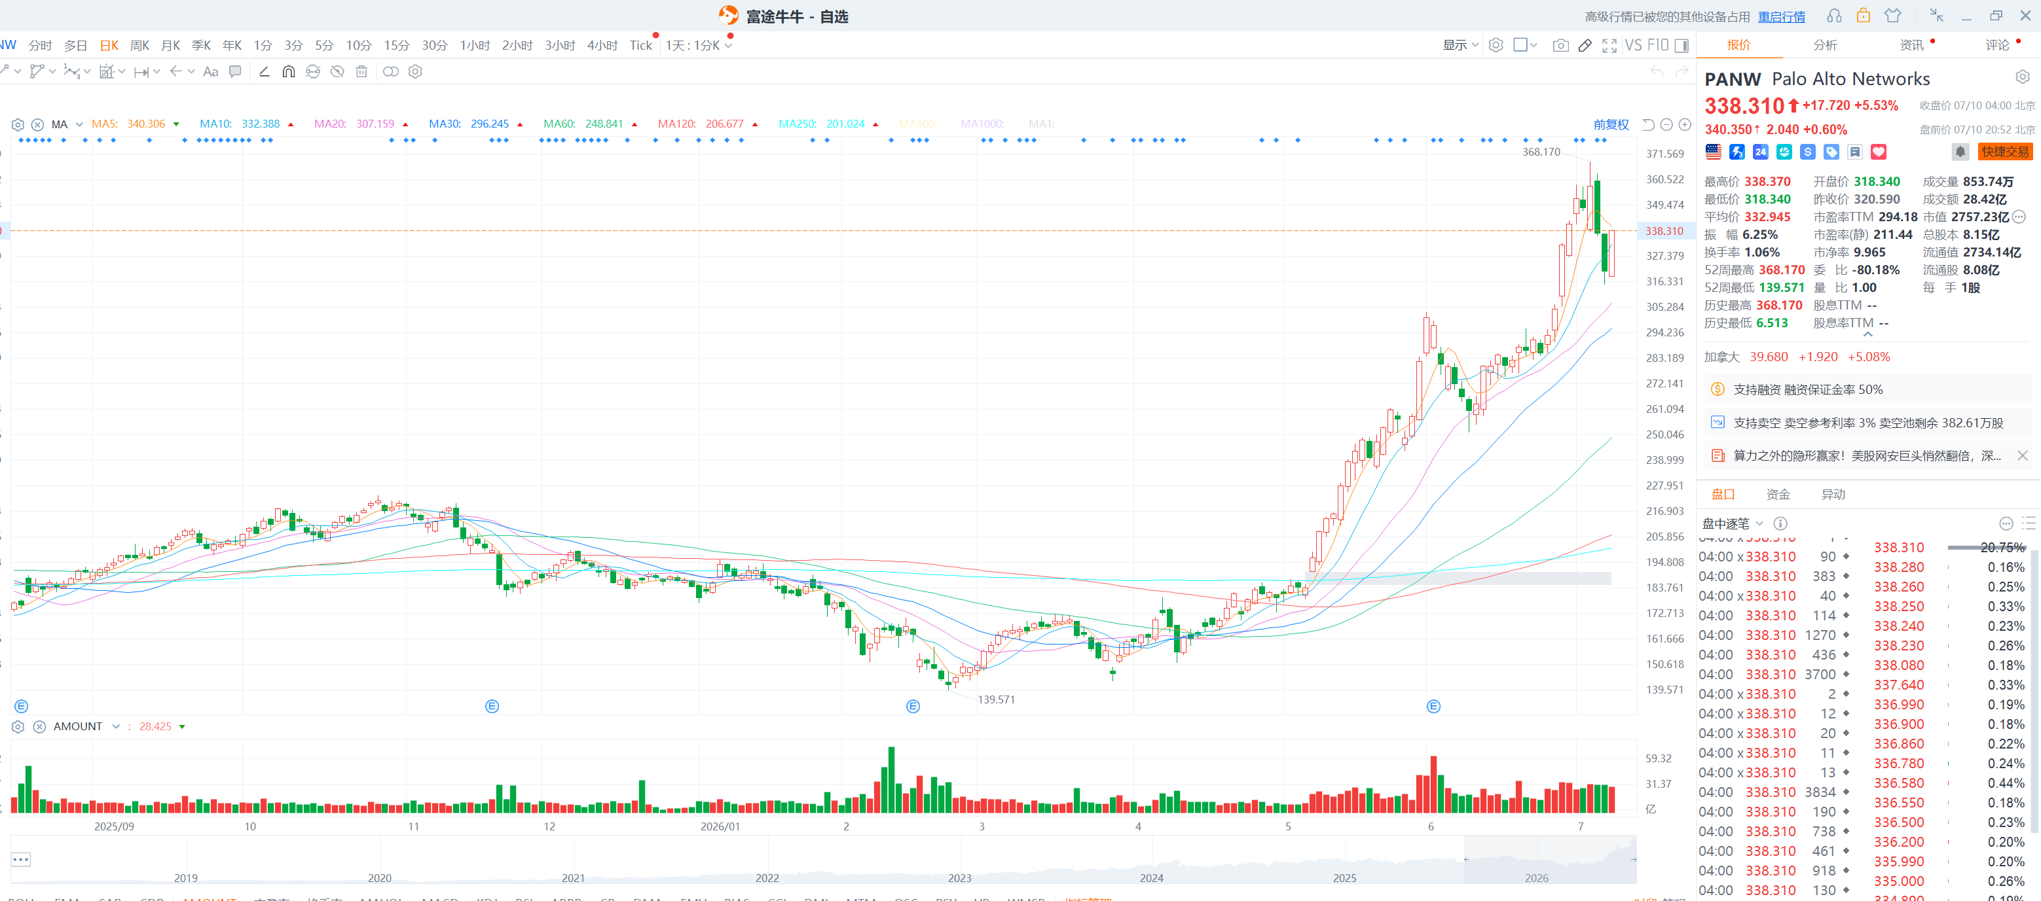Toggle favorite heart for PANW

1879,151
